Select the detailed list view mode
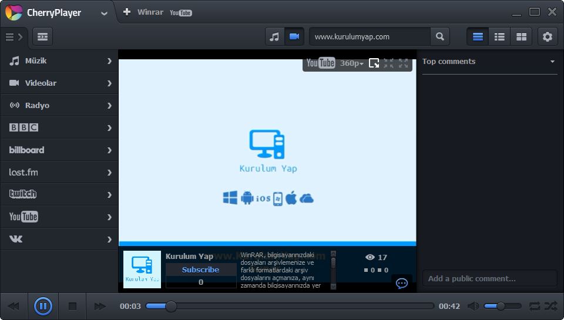This screenshot has height=320, width=564. click(478, 36)
